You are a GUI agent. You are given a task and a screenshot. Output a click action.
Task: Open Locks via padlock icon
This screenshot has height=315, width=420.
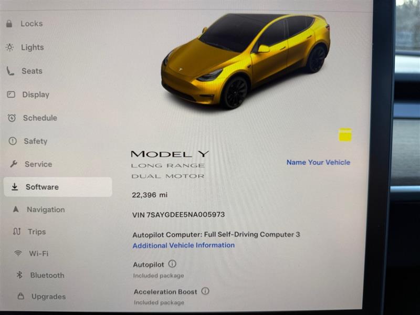pos(9,24)
